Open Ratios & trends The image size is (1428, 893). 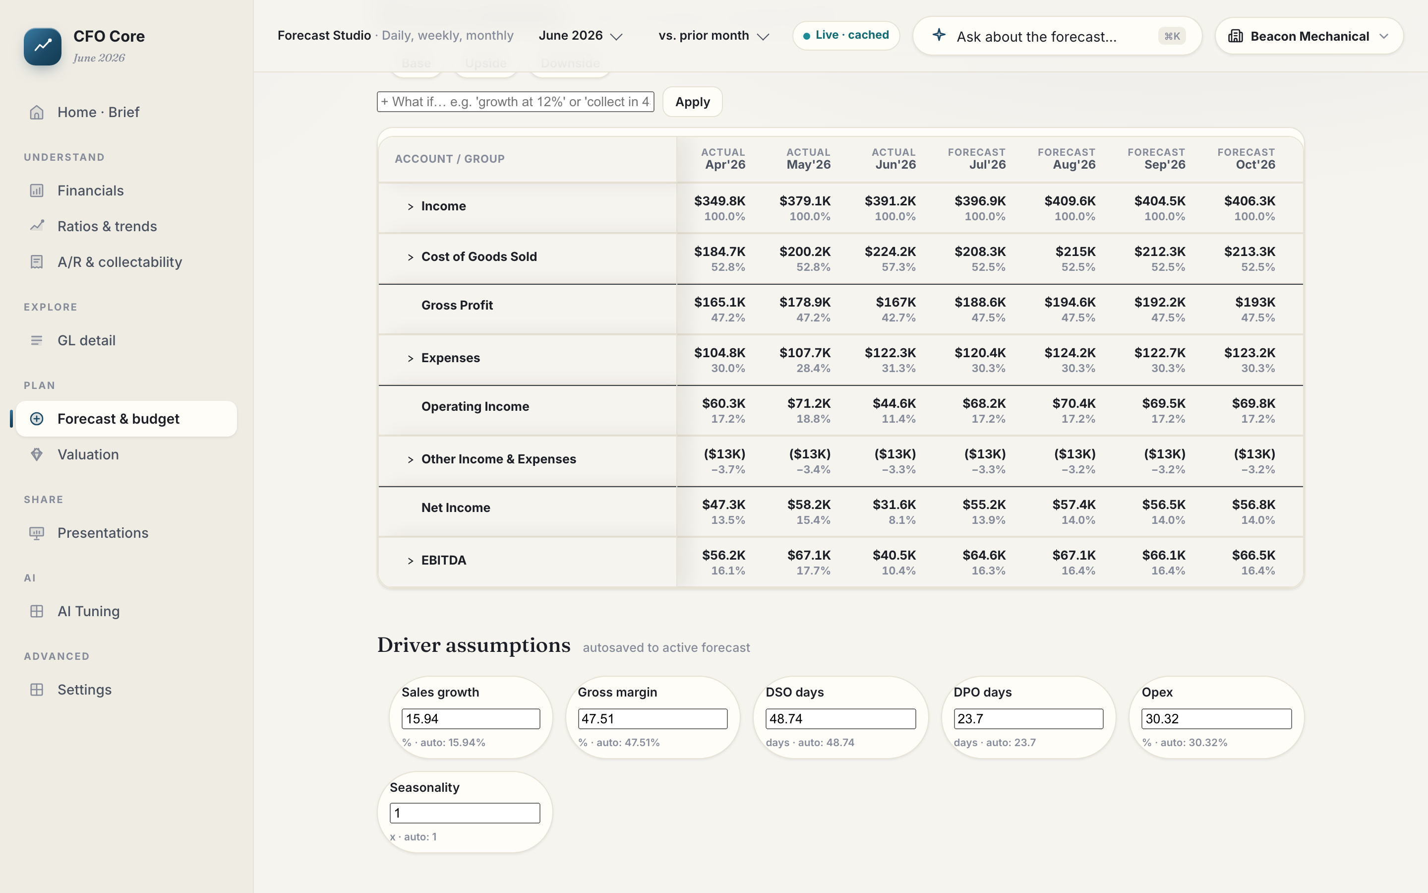click(126, 226)
